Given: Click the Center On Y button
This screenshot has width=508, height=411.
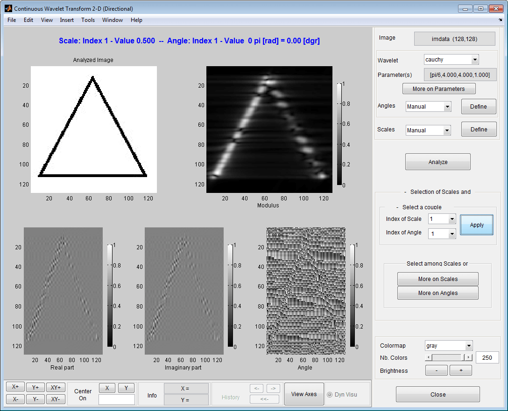Looking at the screenshot, I should pos(126,388).
